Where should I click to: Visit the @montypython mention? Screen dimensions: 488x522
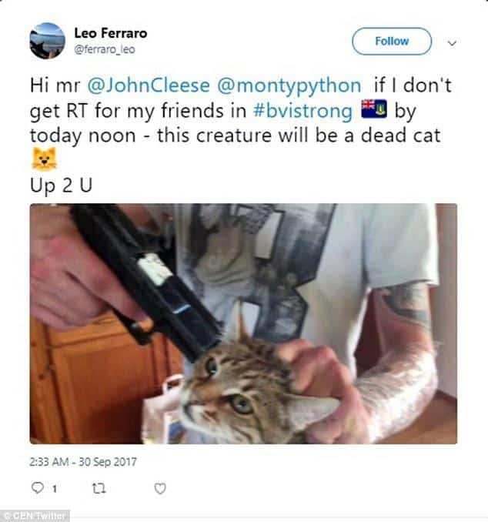point(289,85)
